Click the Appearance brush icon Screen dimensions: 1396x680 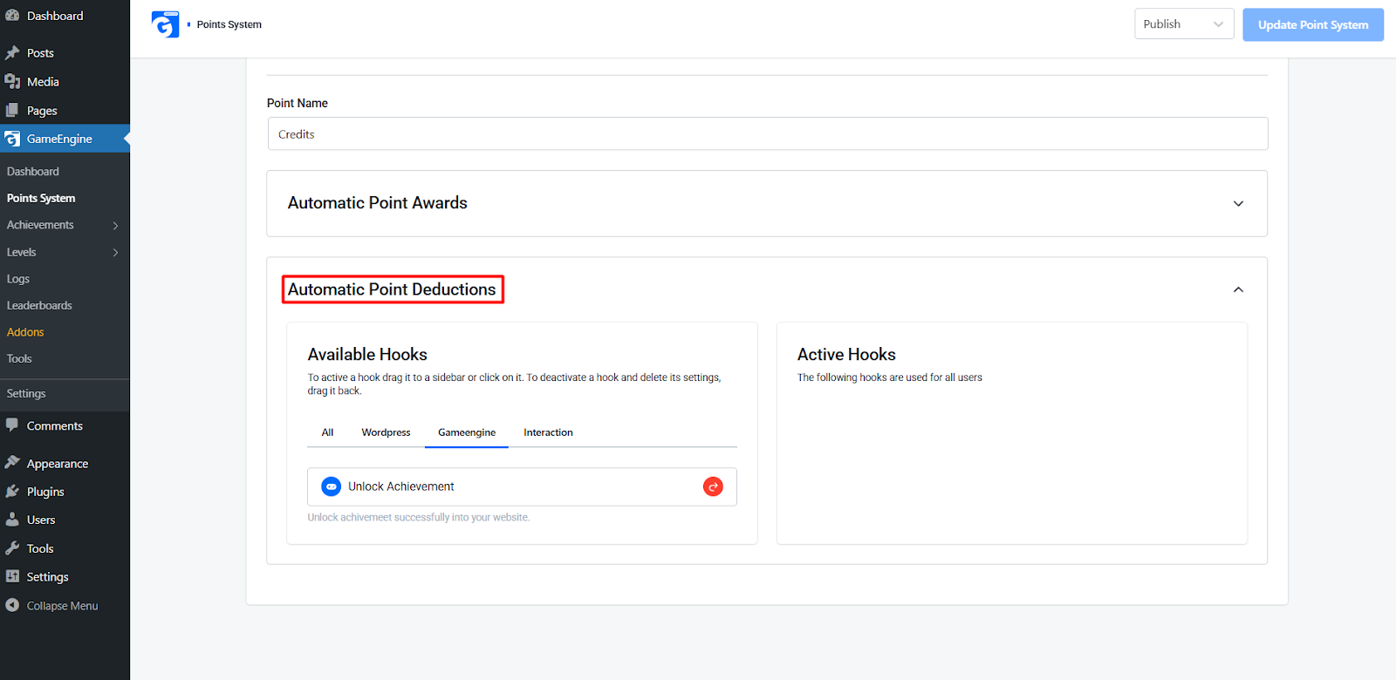click(x=12, y=463)
